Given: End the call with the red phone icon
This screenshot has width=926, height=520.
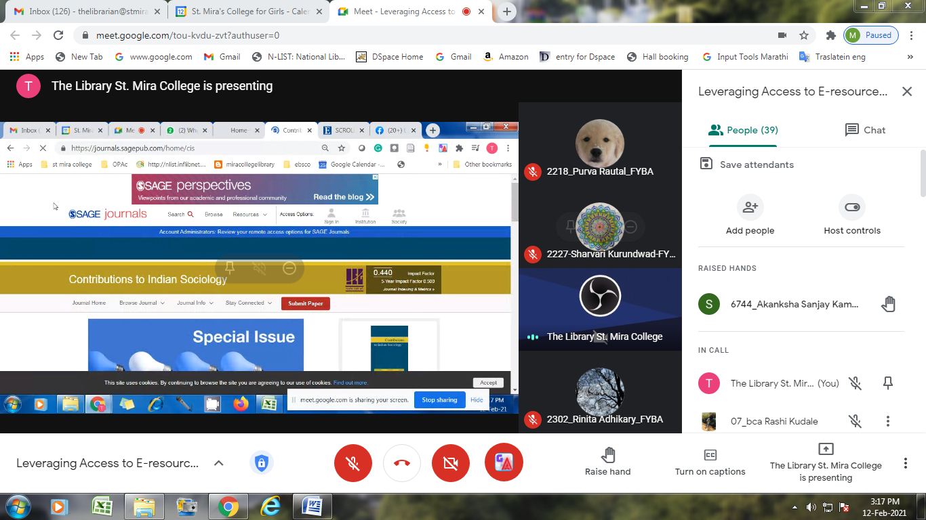Looking at the screenshot, I should click(x=401, y=463).
